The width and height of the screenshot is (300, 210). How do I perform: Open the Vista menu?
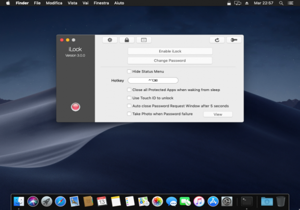73,3
